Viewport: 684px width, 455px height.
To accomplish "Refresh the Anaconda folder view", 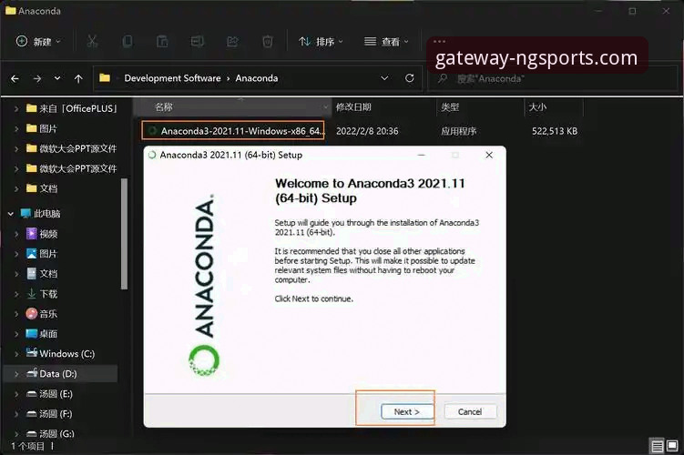I will click(409, 78).
